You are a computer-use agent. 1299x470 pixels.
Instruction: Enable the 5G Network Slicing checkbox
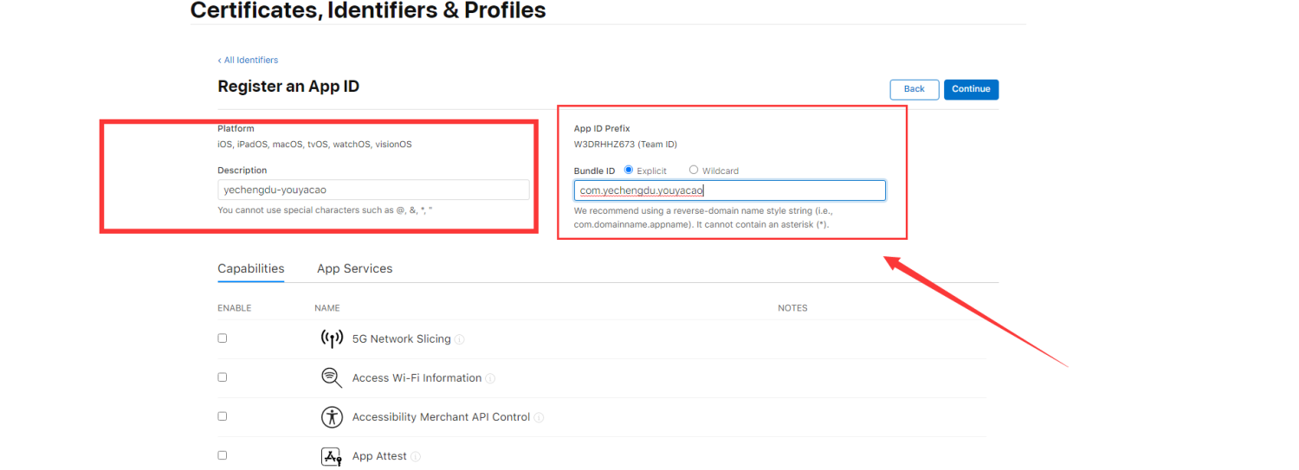(x=223, y=338)
